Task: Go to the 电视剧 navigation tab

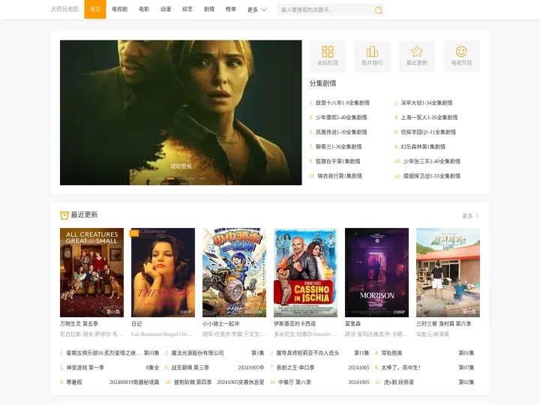Action: [119, 9]
